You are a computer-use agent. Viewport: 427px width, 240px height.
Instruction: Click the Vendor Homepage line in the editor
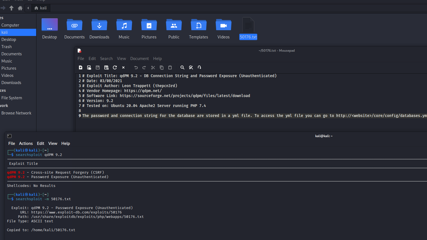coord(122,91)
